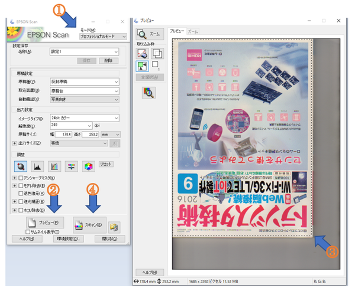Switch to the Zoom tab
This screenshot has height=288, width=355.
[193, 32]
